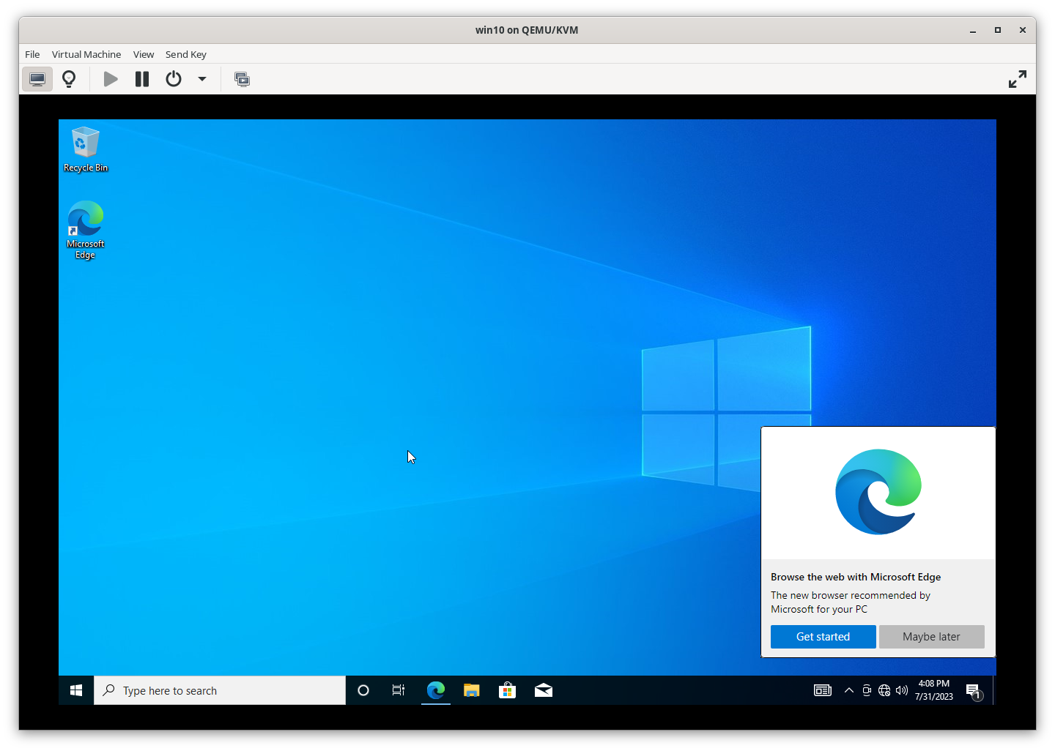This screenshot has width=1055, height=751.
Task: Maximize the win10 QEMU/KVM window
Action: pyautogui.click(x=997, y=30)
